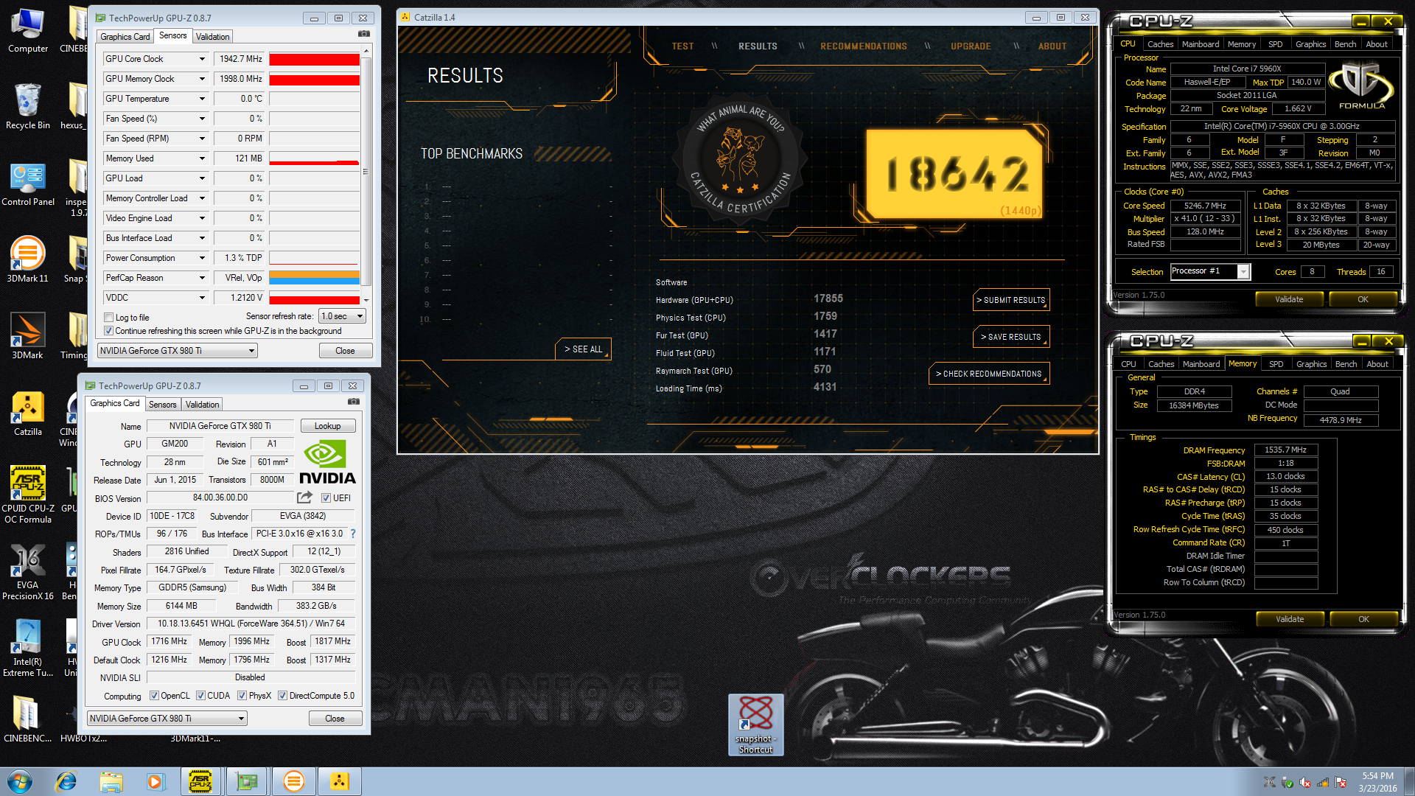Launch Catzilla desktop shortcut
Screen dimensions: 1415x796
(28, 413)
